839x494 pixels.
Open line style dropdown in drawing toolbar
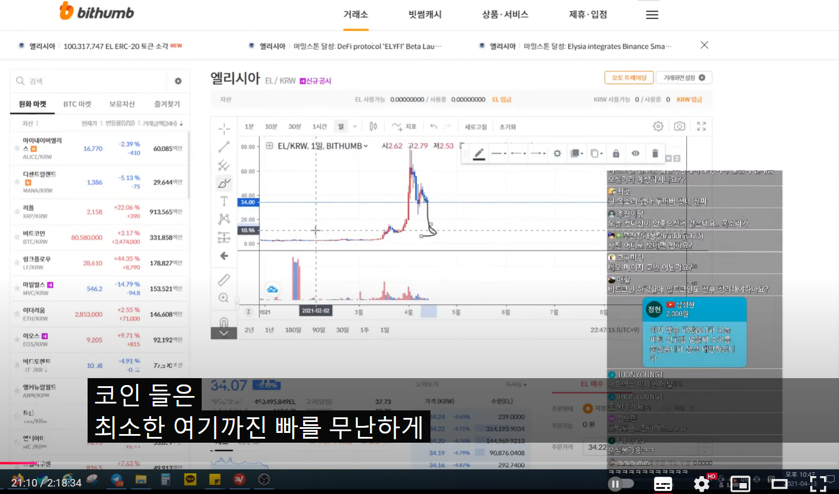click(498, 153)
